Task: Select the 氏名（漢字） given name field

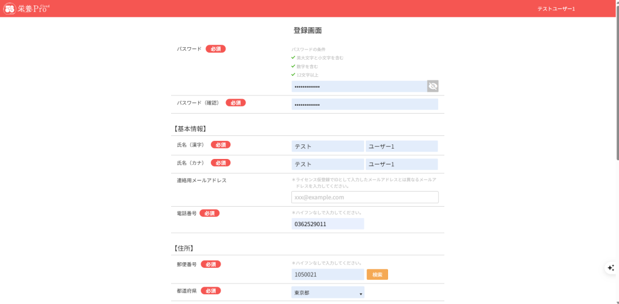Action: click(x=401, y=146)
